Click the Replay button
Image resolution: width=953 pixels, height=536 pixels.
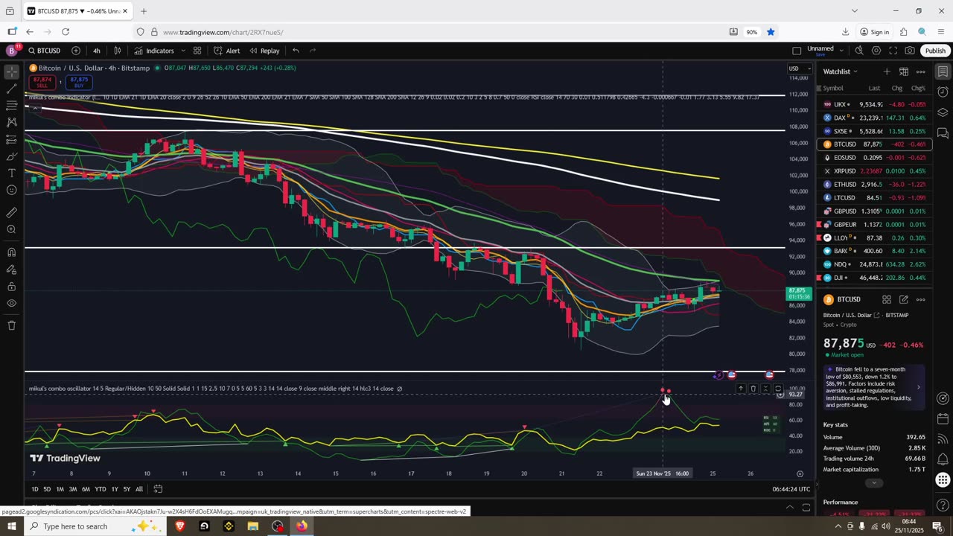tap(264, 51)
